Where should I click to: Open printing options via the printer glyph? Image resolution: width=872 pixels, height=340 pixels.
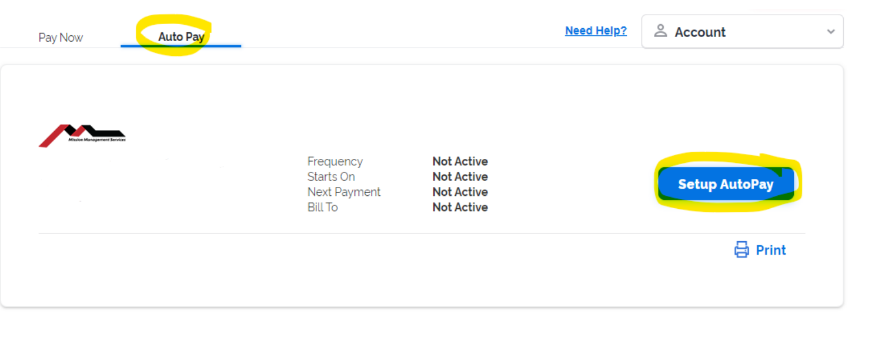[740, 249]
